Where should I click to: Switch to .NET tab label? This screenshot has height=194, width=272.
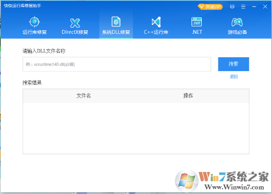click(x=197, y=32)
